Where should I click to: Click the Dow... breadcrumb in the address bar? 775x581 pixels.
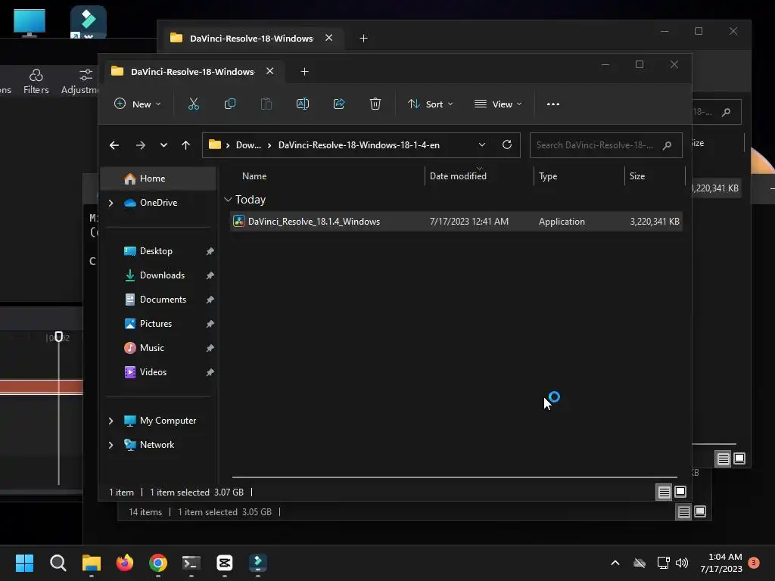click(248, 145)
